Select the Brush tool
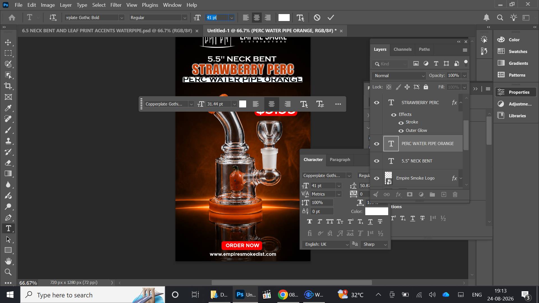 pos(8,130)
